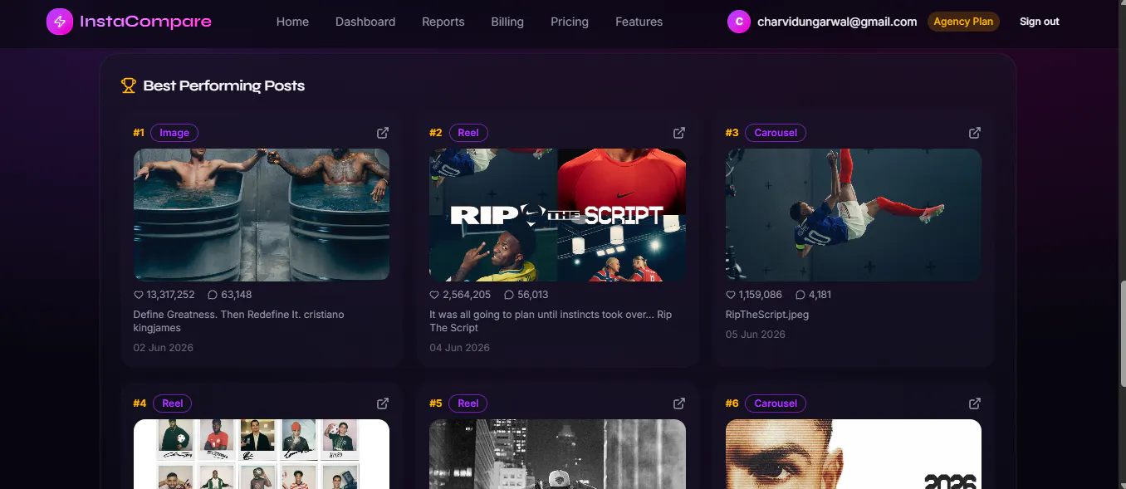Click the InstaCompare lightning logo icon
The width and height of the screenshot is (1126, 489).
coord(60,22)
